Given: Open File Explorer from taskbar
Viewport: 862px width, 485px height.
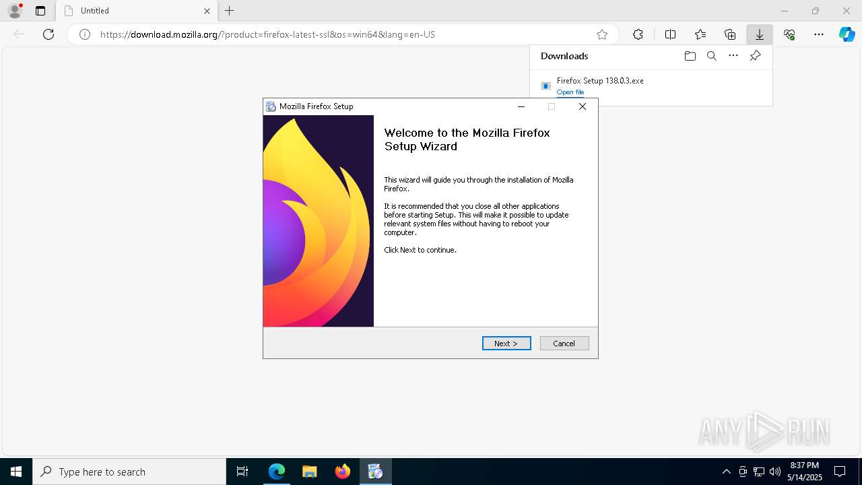Looking at the screenshot, I should [x=310, y=472].
